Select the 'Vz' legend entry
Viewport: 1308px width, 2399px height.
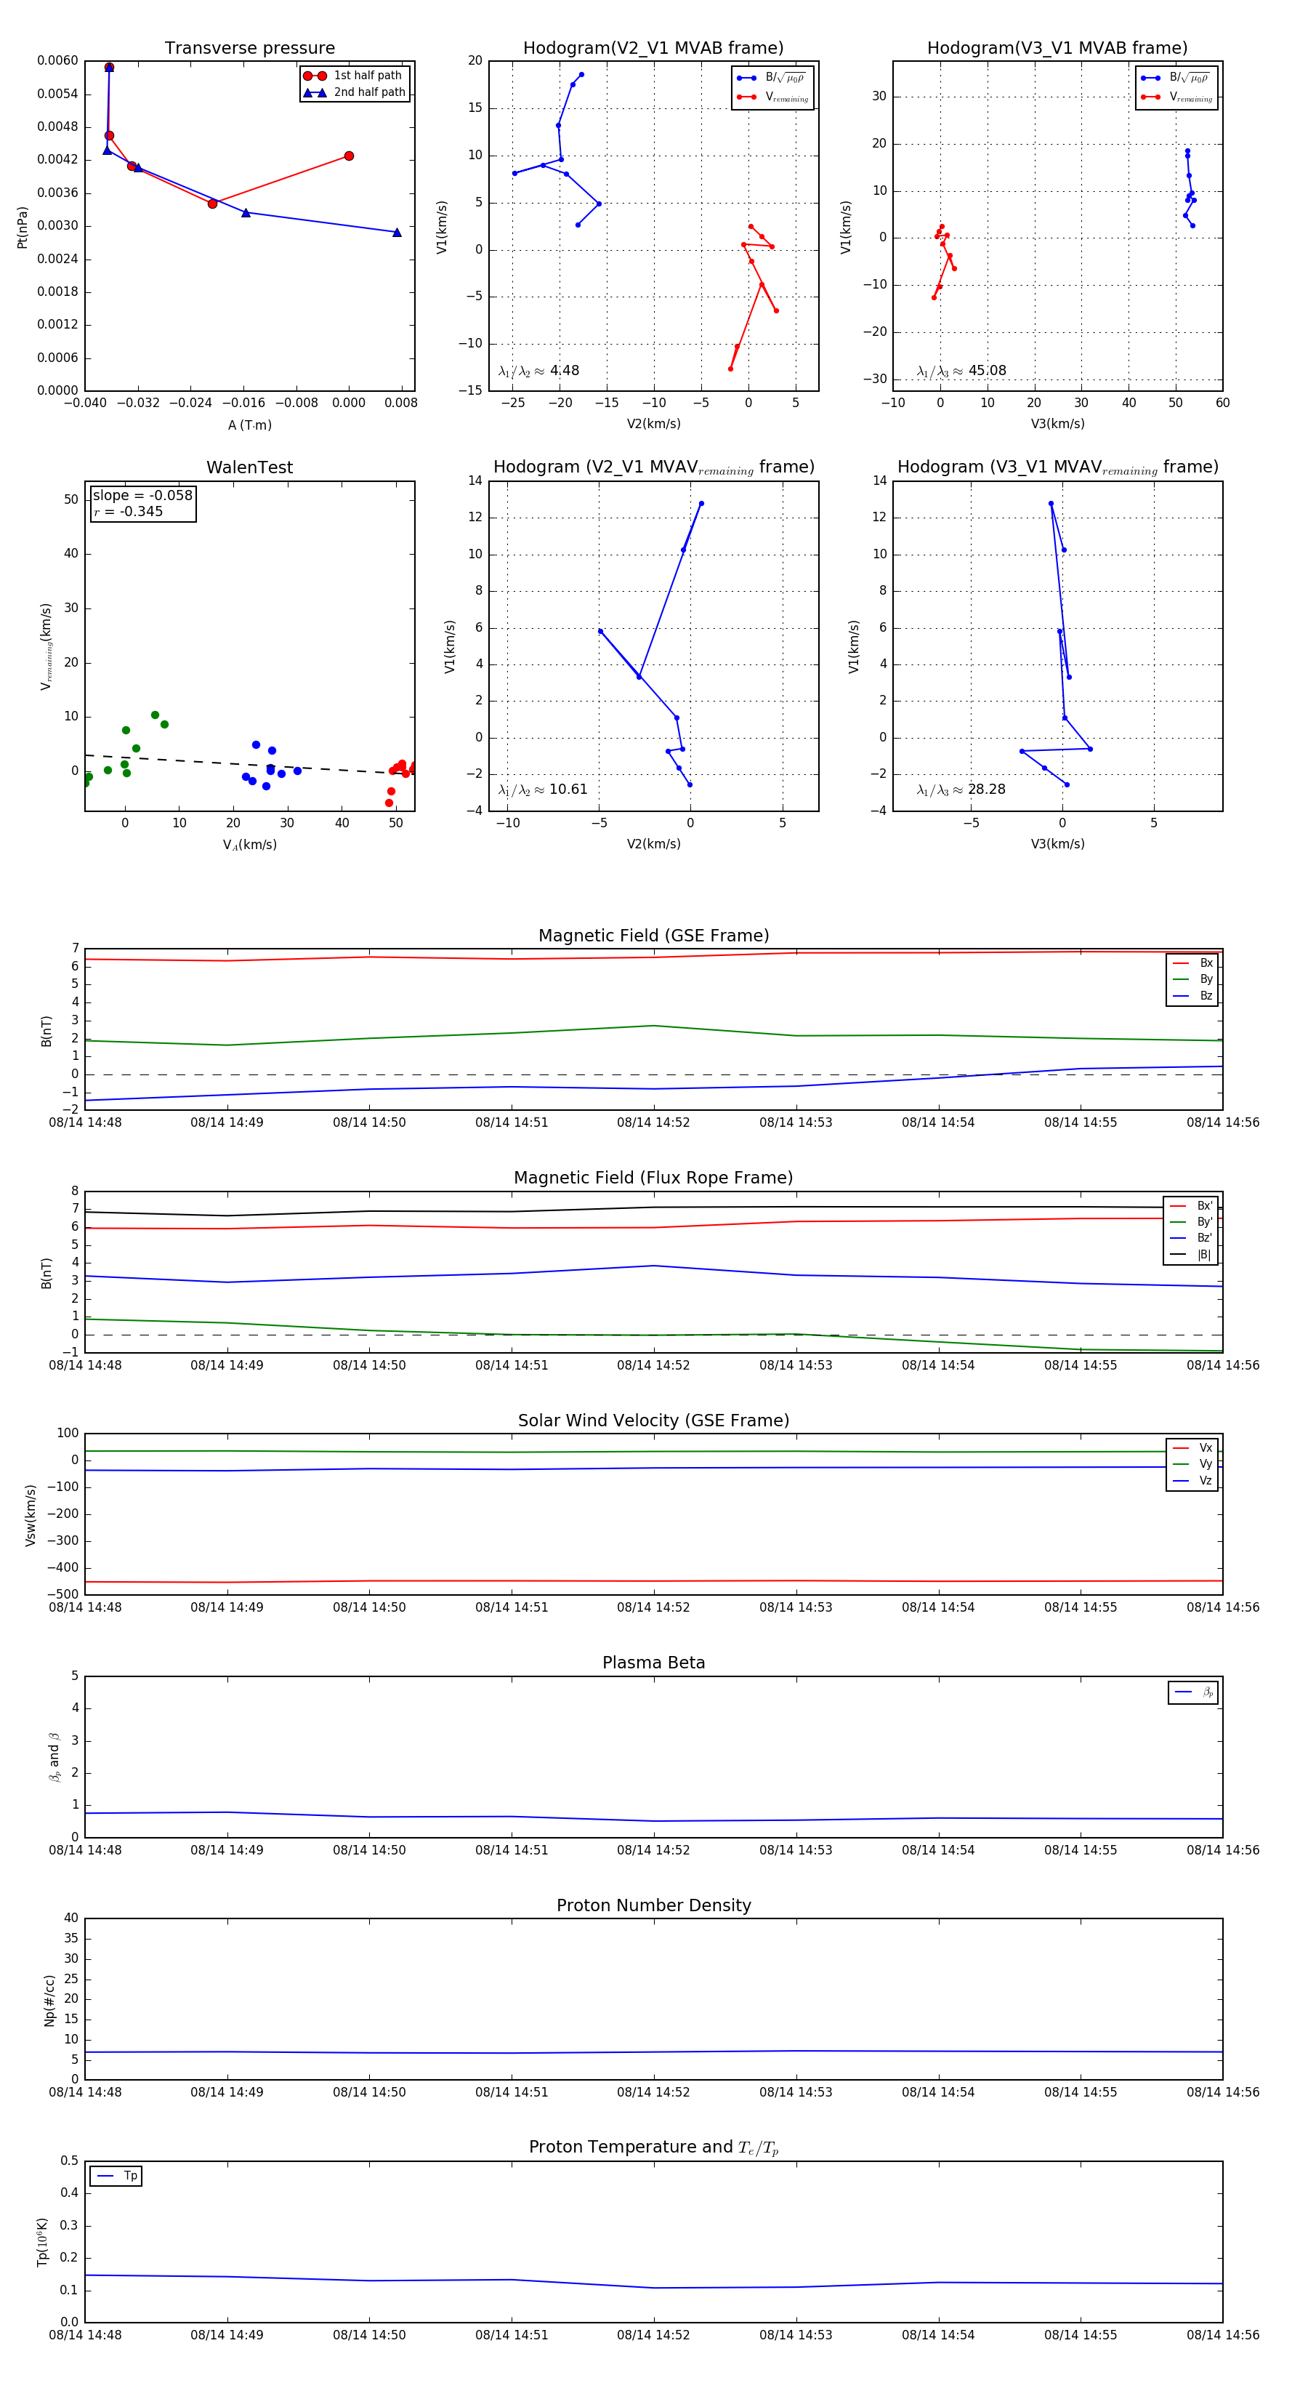[x=1192, y=1481]
